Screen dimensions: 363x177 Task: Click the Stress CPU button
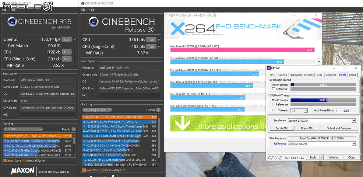point(307,128)
